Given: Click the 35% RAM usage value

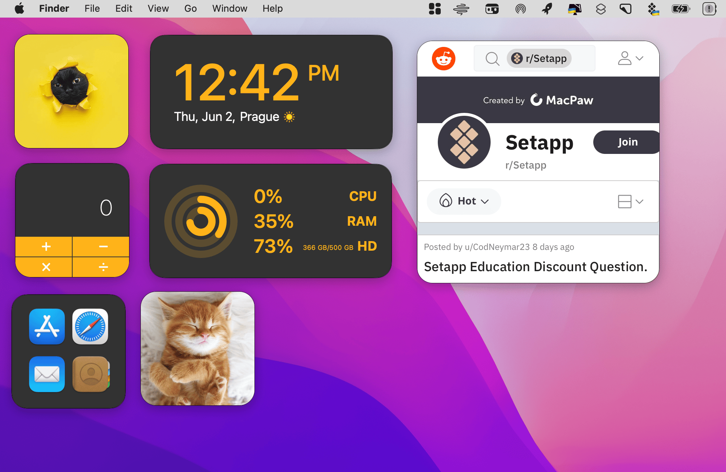Looking at the screenshot, I should (274, 221).
